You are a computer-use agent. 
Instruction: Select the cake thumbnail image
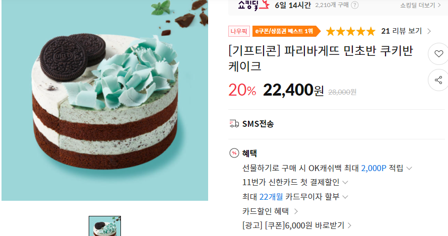(x=105, y=226)
